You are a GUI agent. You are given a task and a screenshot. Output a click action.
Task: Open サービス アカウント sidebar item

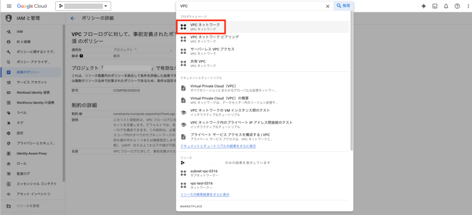(32, 82)
